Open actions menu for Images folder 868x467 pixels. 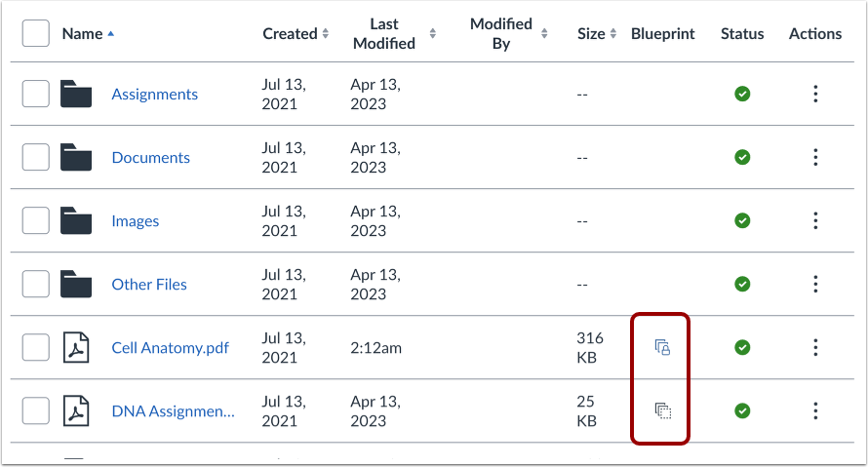tap(815, 220)
